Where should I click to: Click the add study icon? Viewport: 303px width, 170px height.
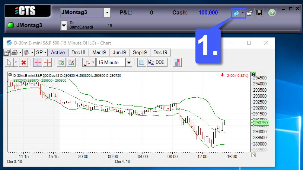click(61, 62)
